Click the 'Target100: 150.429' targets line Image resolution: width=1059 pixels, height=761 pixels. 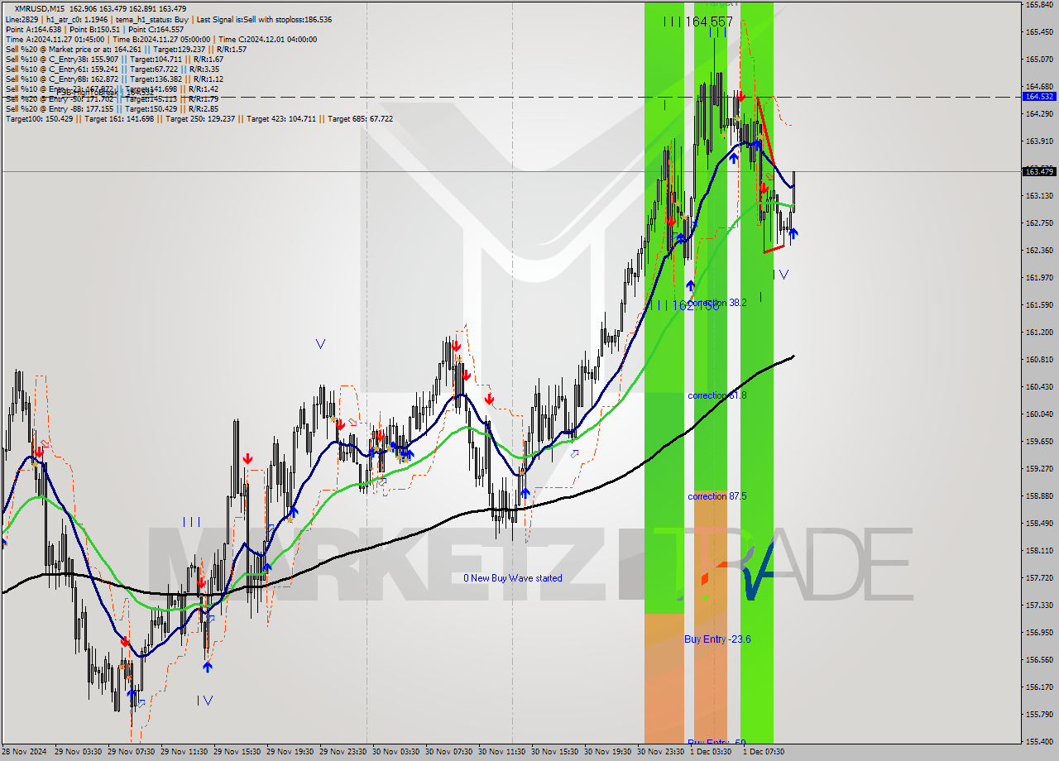199,118
